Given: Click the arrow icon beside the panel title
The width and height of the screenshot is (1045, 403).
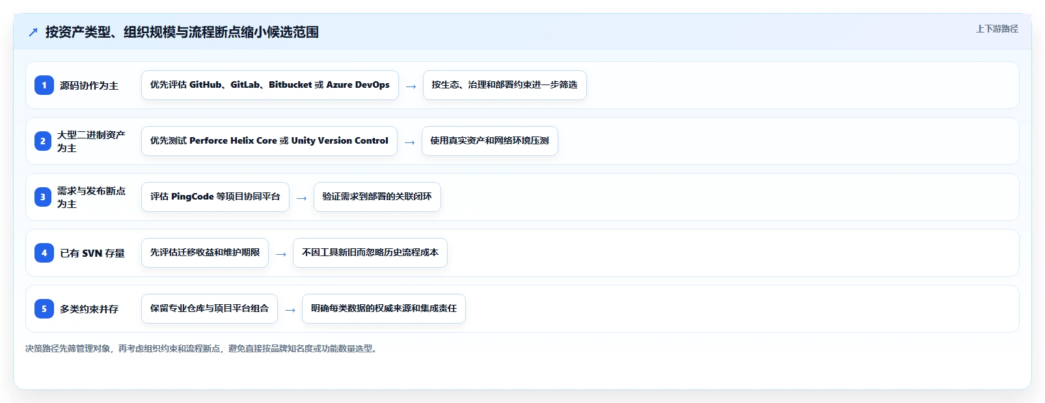Looking at the screenshot, I should click(33, 32).
